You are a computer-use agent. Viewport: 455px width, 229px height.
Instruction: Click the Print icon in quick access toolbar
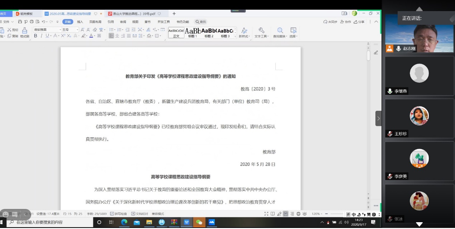(x=32, y=22)
